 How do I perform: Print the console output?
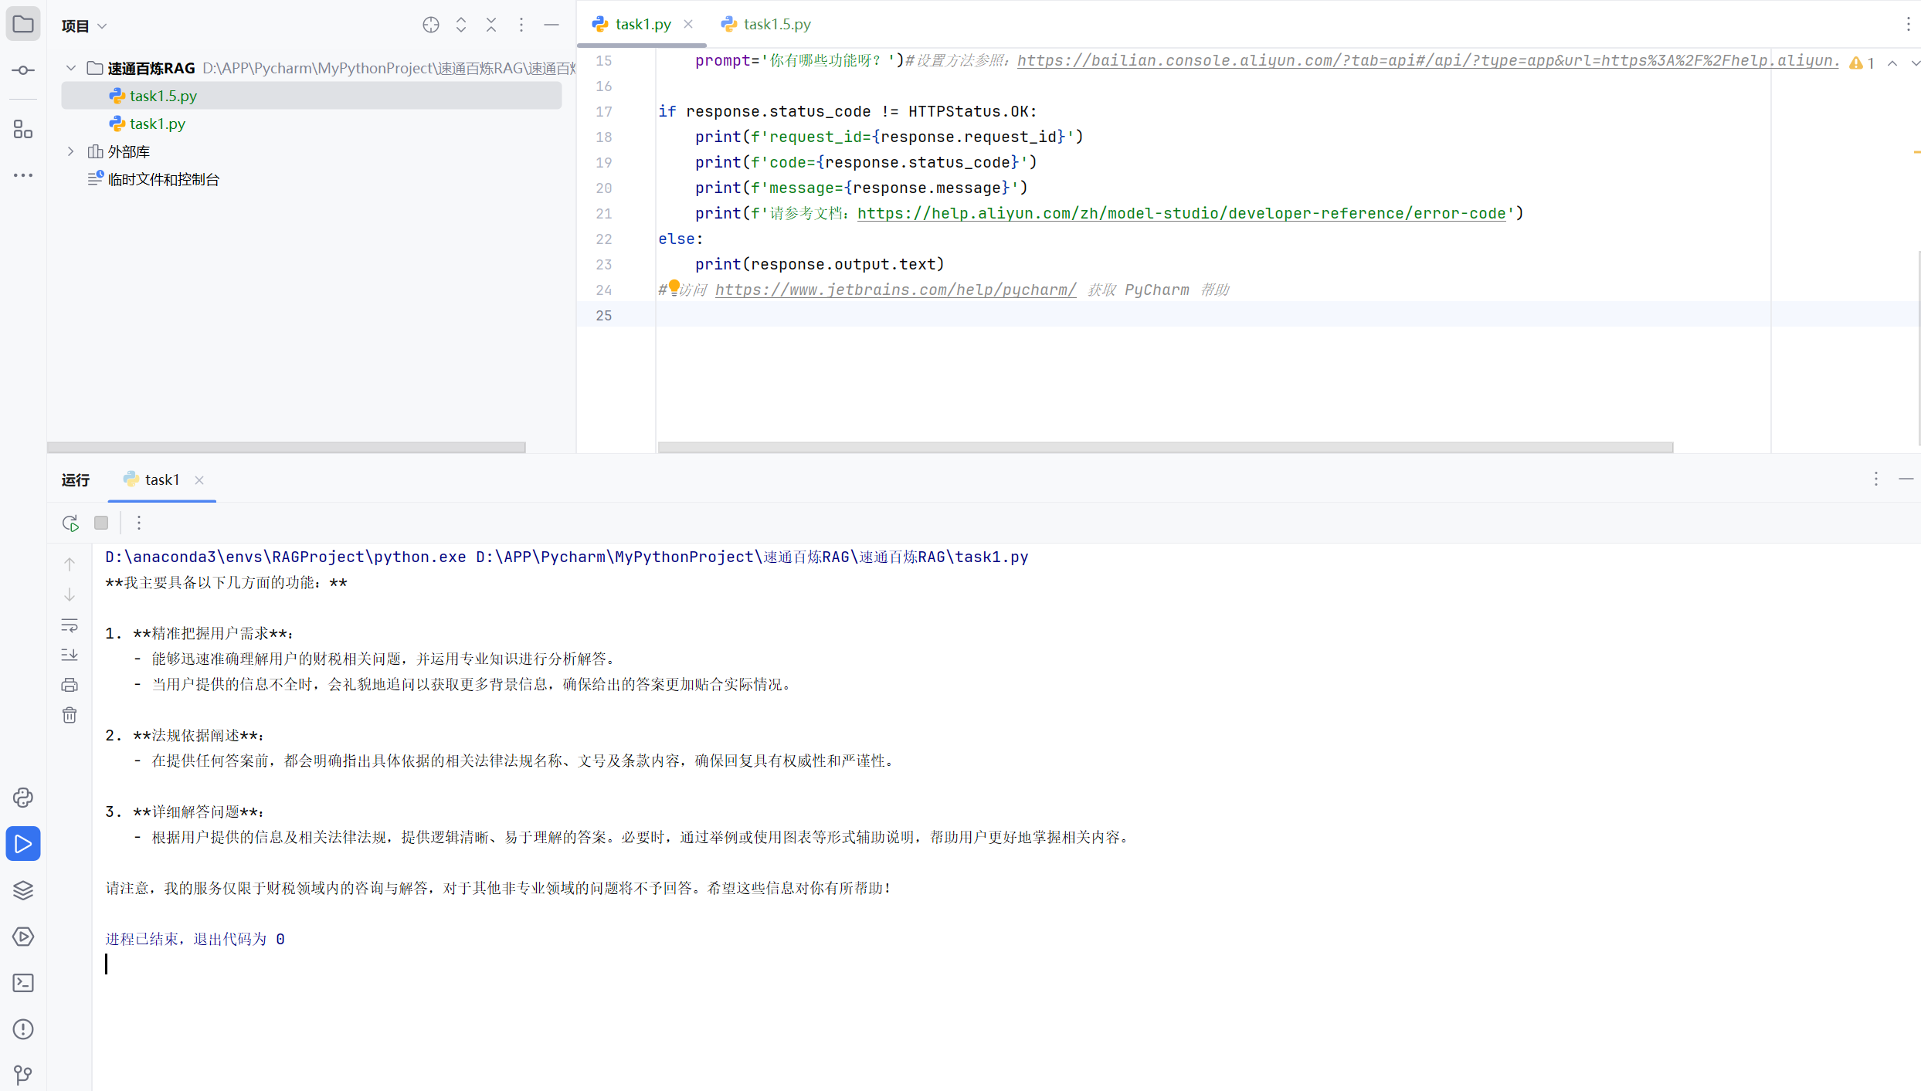pyautogui.click(x=70, y=685)
